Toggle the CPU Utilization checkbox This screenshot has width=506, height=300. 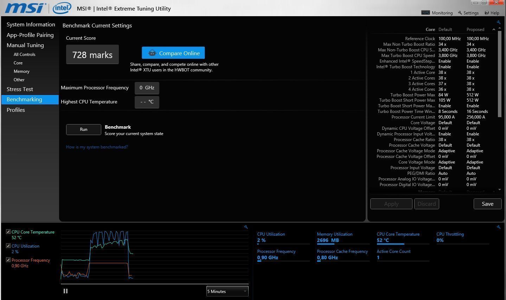pos(8,246)
